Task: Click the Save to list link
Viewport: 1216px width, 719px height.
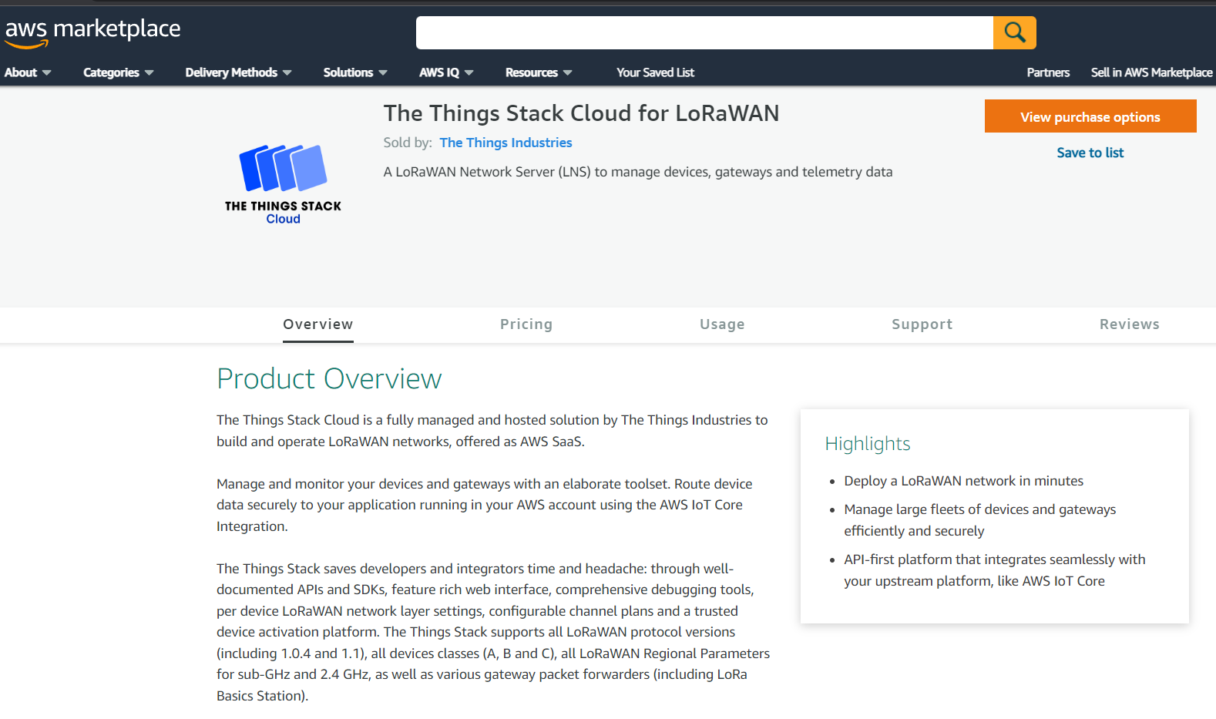Action: [x=1090, y=153]
